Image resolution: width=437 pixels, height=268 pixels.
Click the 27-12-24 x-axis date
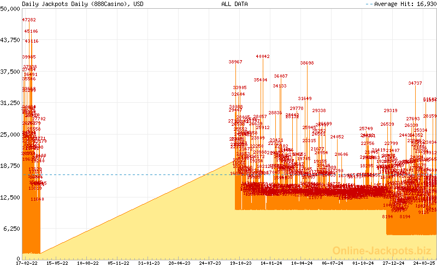[x=393, y=263]
